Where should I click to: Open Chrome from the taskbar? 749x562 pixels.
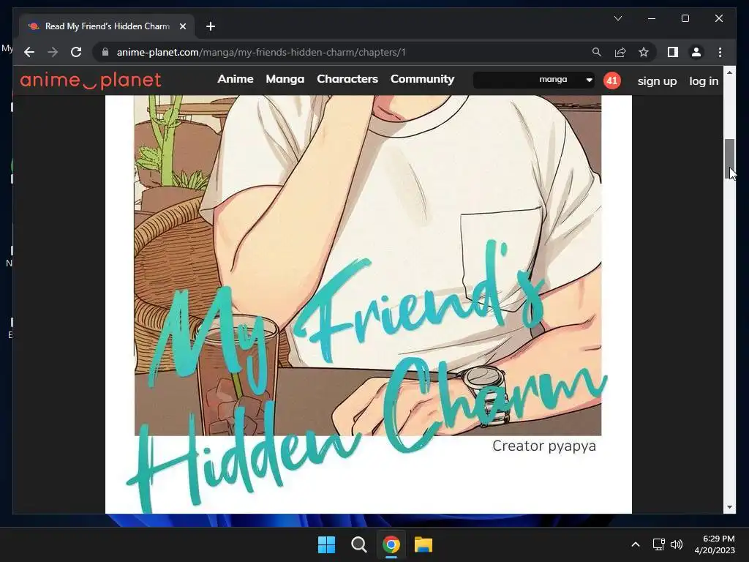391,544
